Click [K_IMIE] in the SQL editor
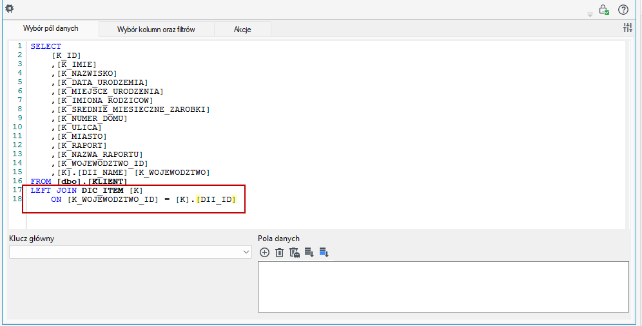The image size is (642, 326). click(x=77, y=64)
